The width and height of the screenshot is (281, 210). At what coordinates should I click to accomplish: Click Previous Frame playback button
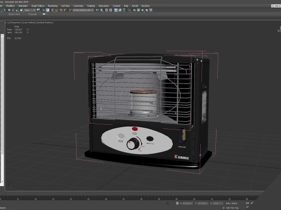point(252,203)
